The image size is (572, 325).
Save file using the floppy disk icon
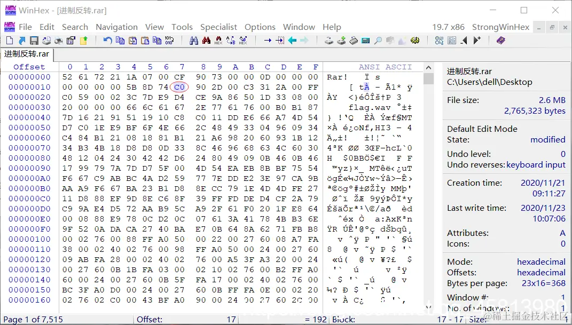(x=34, y=41)
